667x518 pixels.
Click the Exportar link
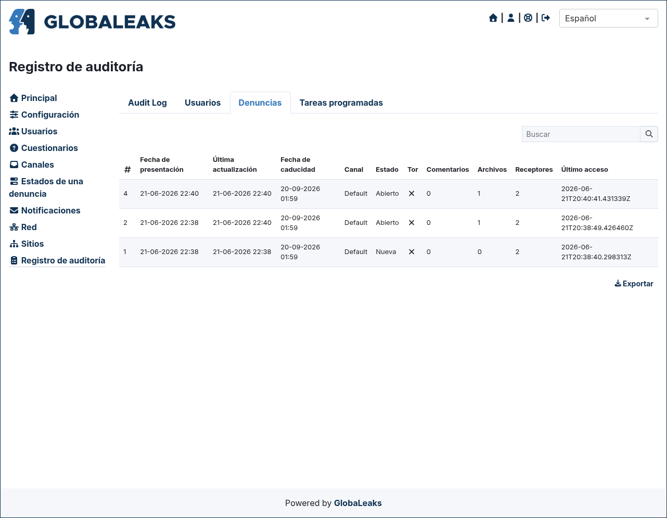pos(634,284)
